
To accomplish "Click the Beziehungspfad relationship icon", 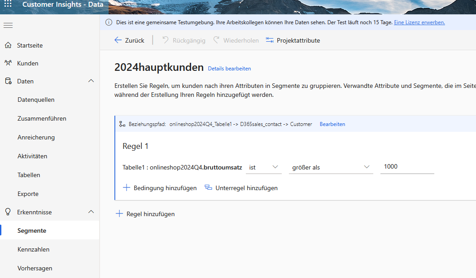I will click(x=122, y=124).
